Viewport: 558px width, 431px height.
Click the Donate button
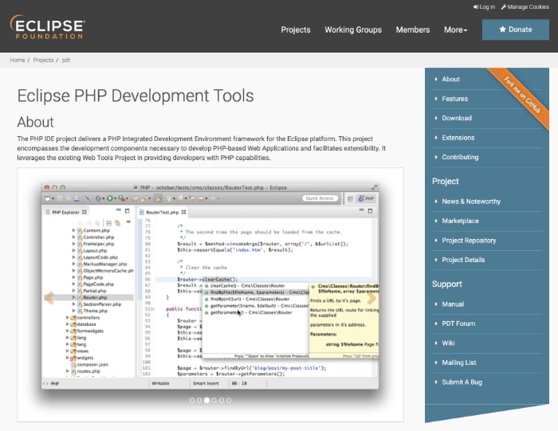coord(515,29)
